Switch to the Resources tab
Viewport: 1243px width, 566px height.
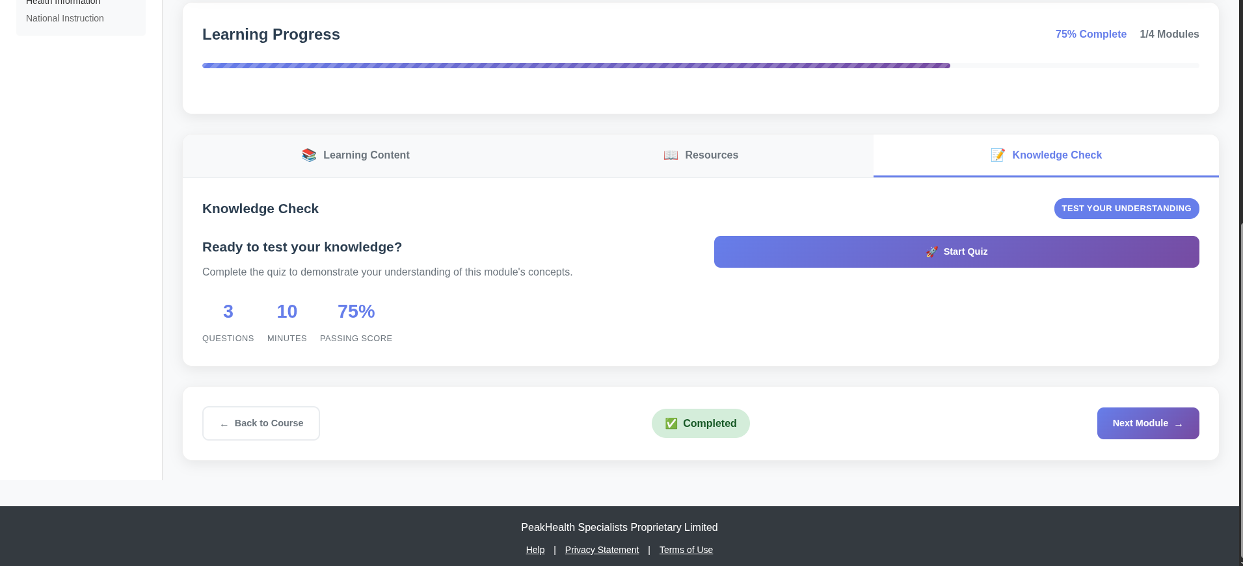tap(701, 155)
